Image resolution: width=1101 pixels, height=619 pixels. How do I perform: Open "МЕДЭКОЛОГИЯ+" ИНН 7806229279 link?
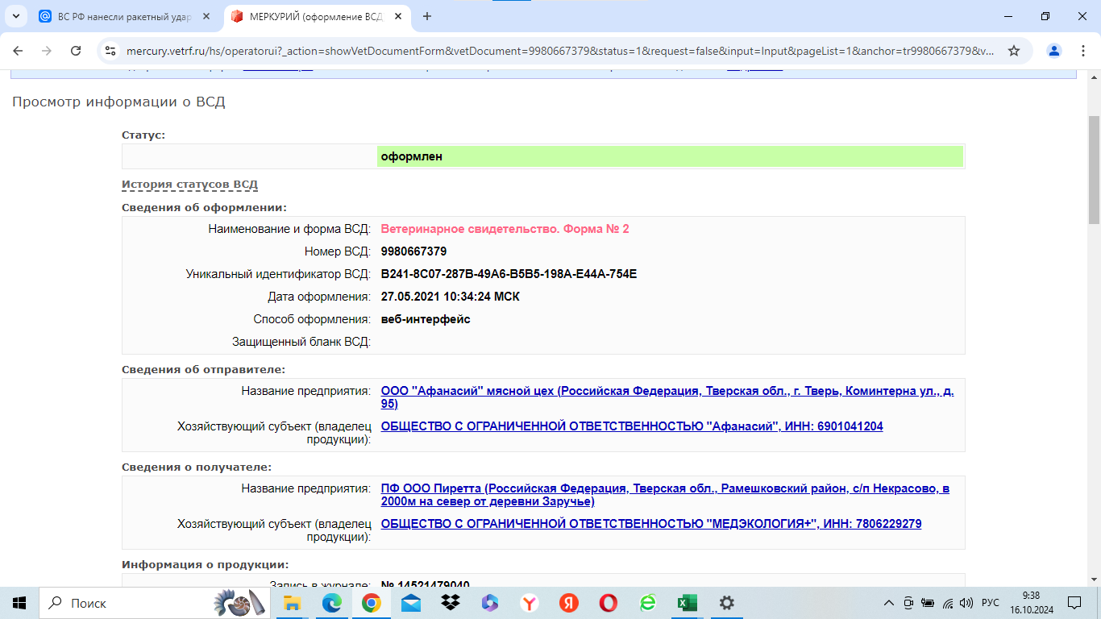click(651, 524)
